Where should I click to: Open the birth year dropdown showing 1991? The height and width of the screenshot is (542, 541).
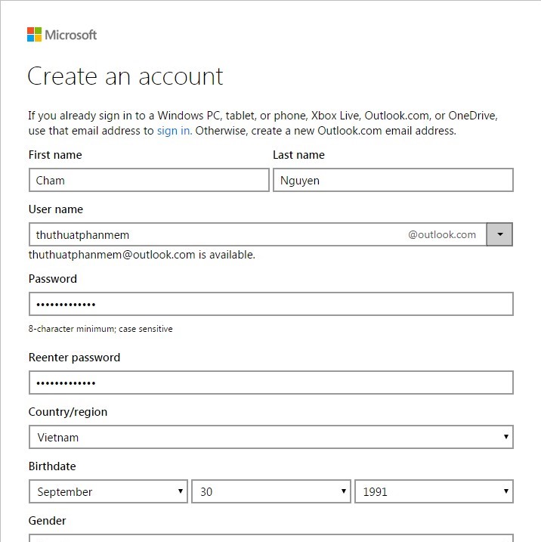coord(434,491)
